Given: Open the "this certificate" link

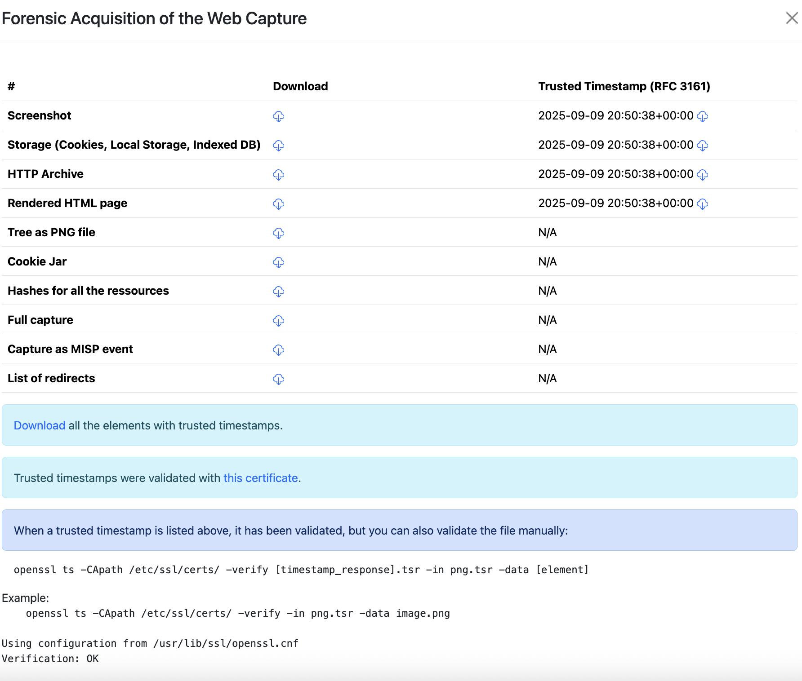Looking at the screenshot, I should pyautogui.click(x=261, y=478).
